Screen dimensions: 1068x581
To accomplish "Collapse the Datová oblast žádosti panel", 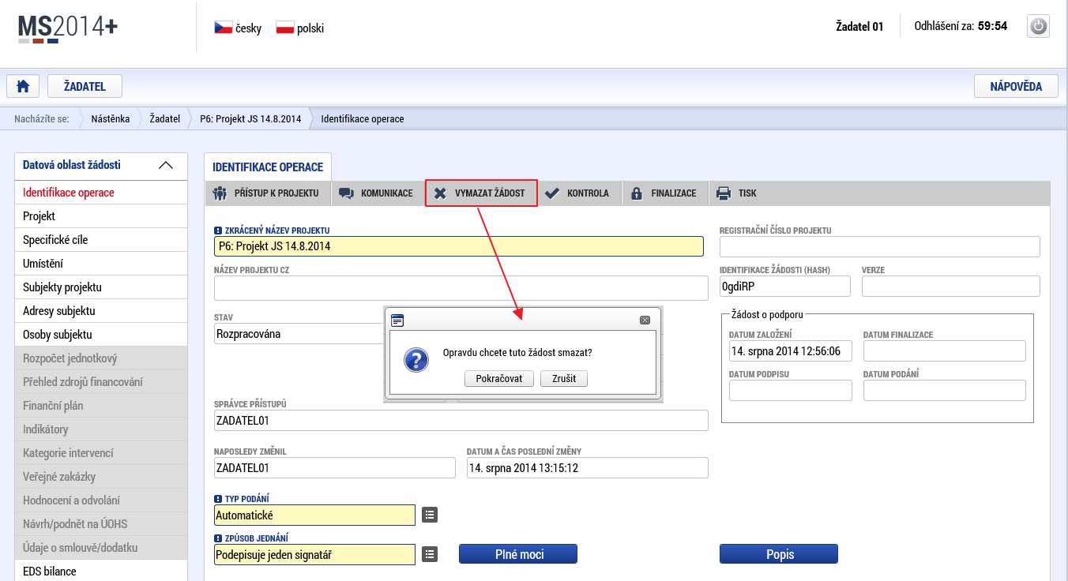I will 165,165.
